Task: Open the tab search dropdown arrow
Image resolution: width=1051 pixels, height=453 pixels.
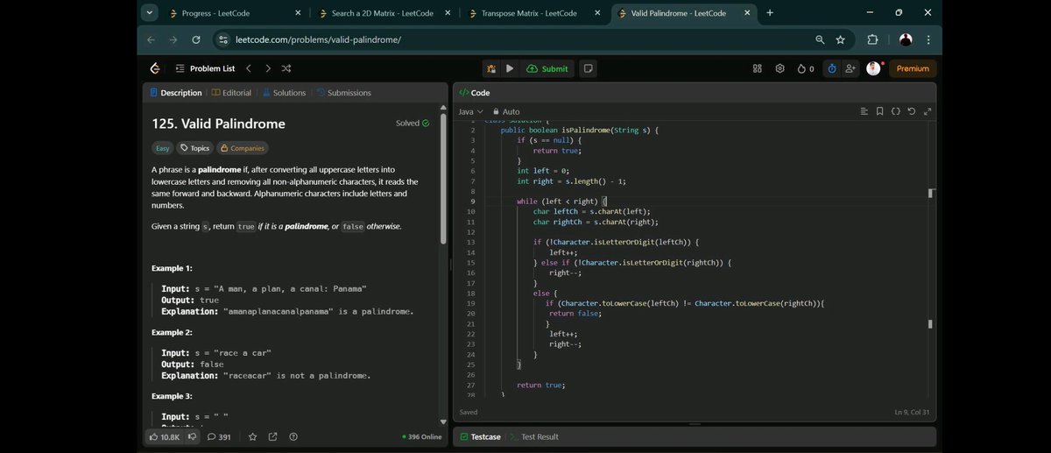Action: tap(149, 13)
